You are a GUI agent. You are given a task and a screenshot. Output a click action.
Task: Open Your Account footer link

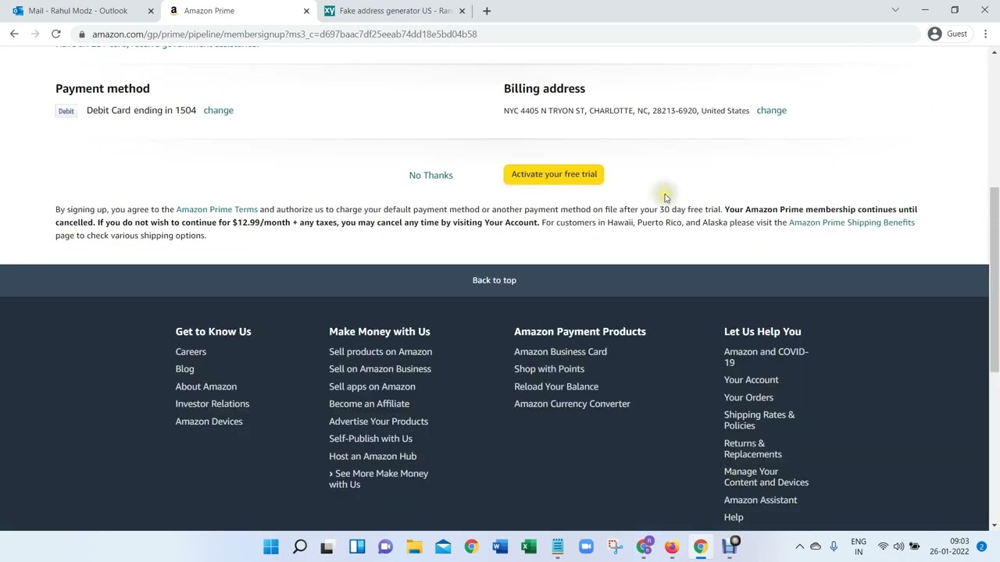(x=751, y=379)
